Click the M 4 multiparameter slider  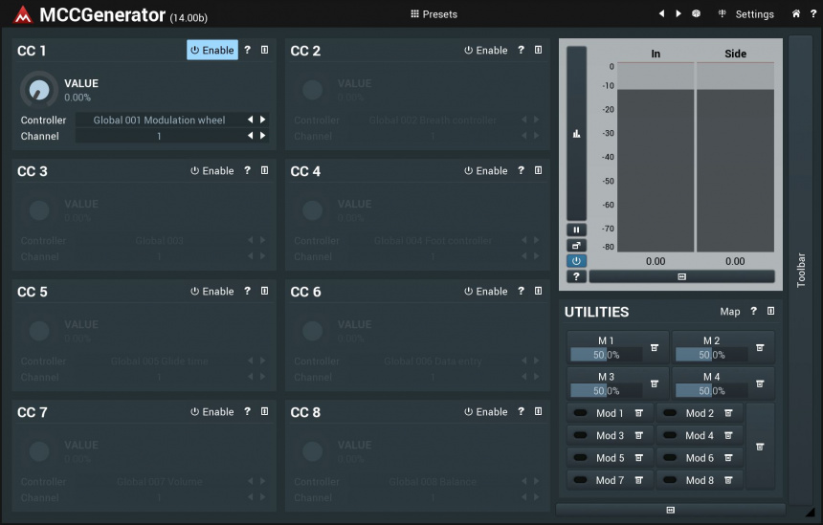click(712, 391)
